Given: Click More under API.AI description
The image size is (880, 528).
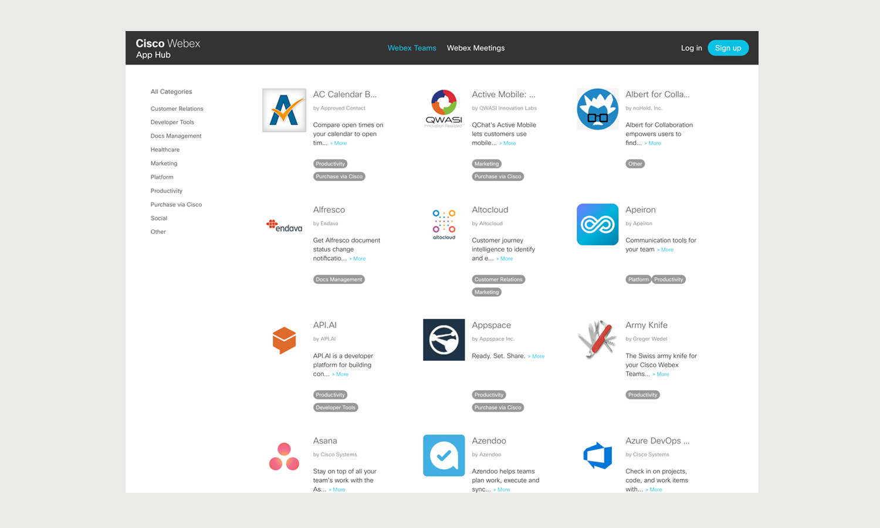Looking at the screenshot, I should [340, 374].
